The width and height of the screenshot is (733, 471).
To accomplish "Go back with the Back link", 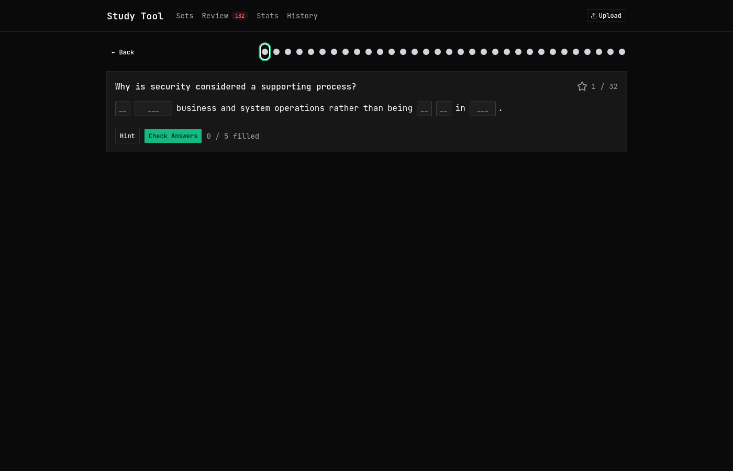I will pyautogui.click(x=123, y=52).
